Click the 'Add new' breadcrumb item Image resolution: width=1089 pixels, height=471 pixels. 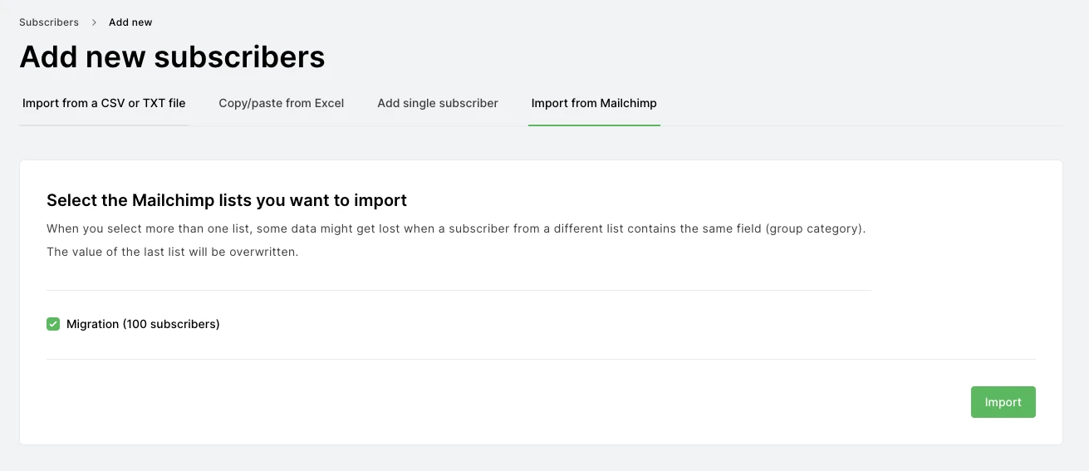tap(130, 22)
